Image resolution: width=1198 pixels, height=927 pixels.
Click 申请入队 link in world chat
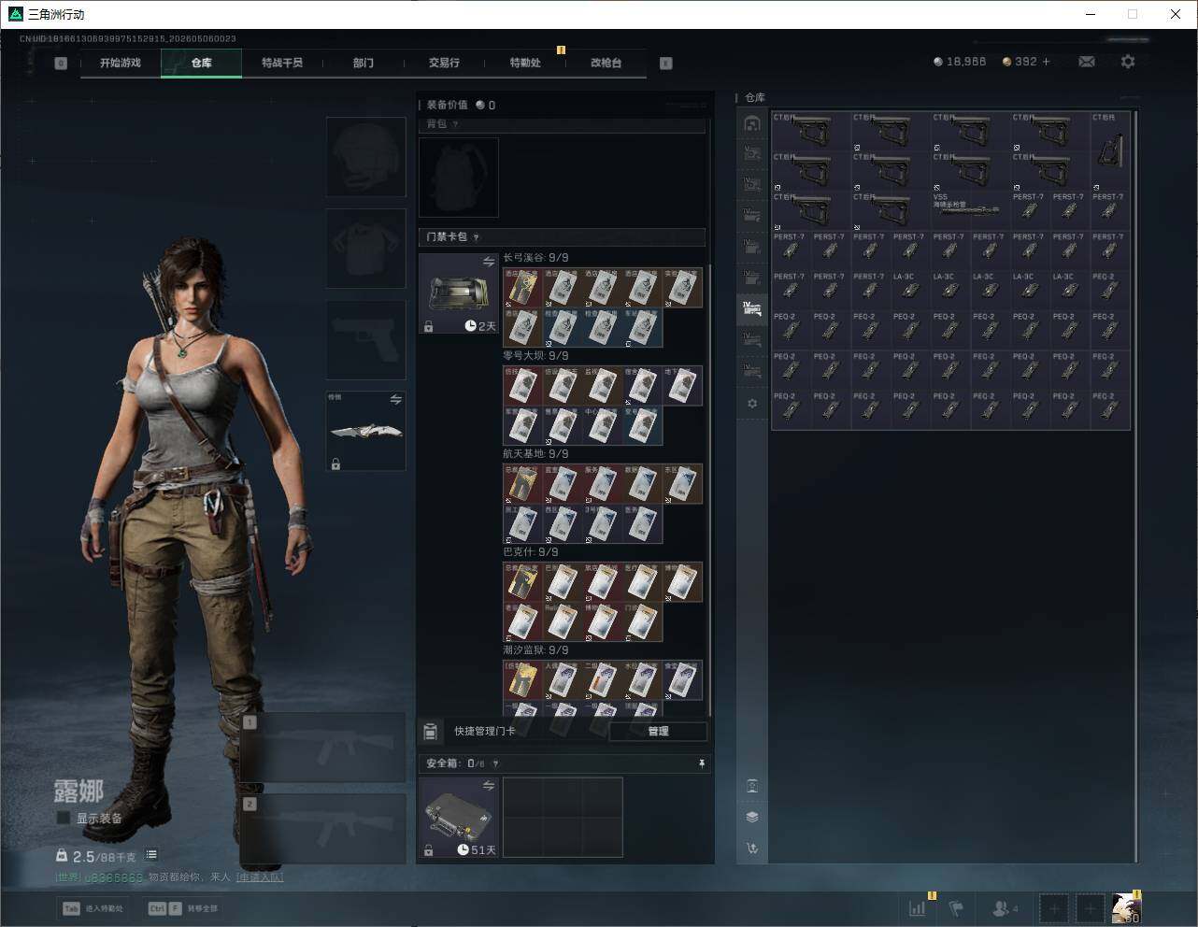pyautogui.click(x=260, y=877)
